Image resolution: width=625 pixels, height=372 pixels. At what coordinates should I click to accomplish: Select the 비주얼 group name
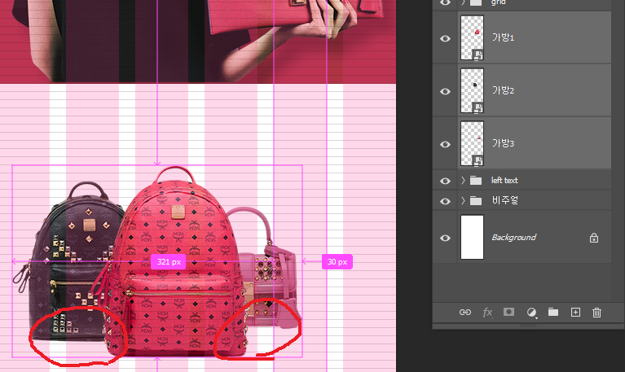point(505,200)
